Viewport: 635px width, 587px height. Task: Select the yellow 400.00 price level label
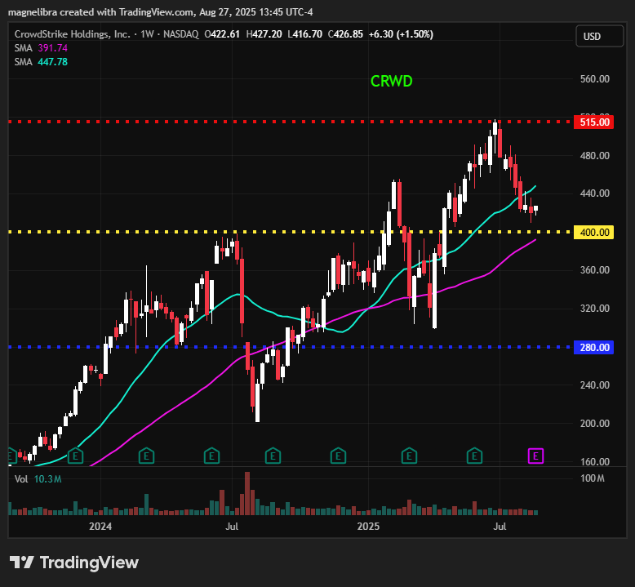click(x=593, y=232)
